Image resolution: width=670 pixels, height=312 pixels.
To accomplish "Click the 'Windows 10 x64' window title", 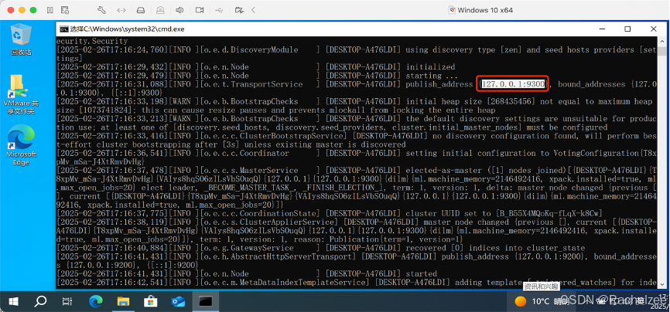I will tap(485, 10).
